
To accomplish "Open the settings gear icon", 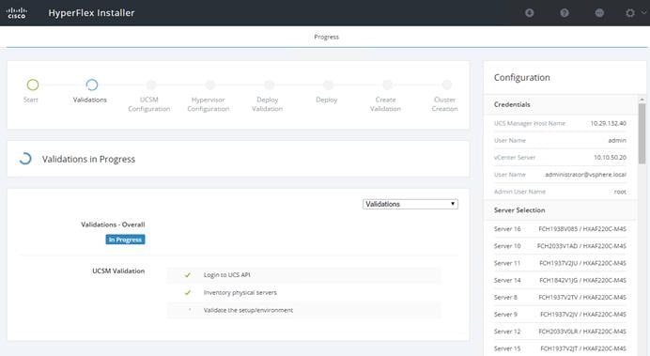I will [x=630, y=13].
